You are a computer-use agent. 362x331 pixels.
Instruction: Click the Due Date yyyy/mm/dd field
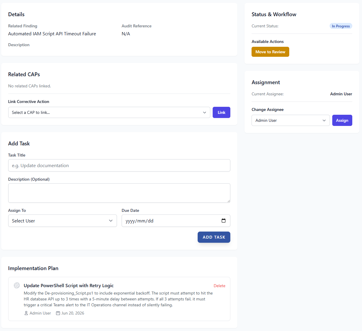[176, 221]
